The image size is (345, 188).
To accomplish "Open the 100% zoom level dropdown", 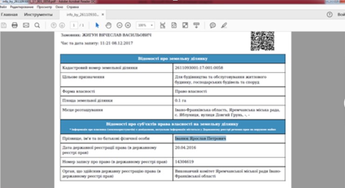I will (145, 25).
